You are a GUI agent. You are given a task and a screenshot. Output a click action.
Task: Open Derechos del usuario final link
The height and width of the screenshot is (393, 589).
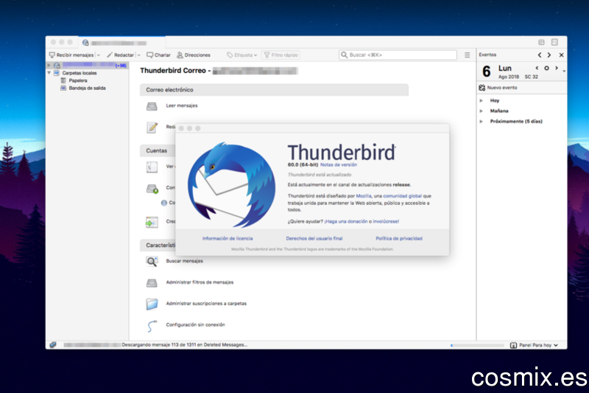tap(314, 238)
